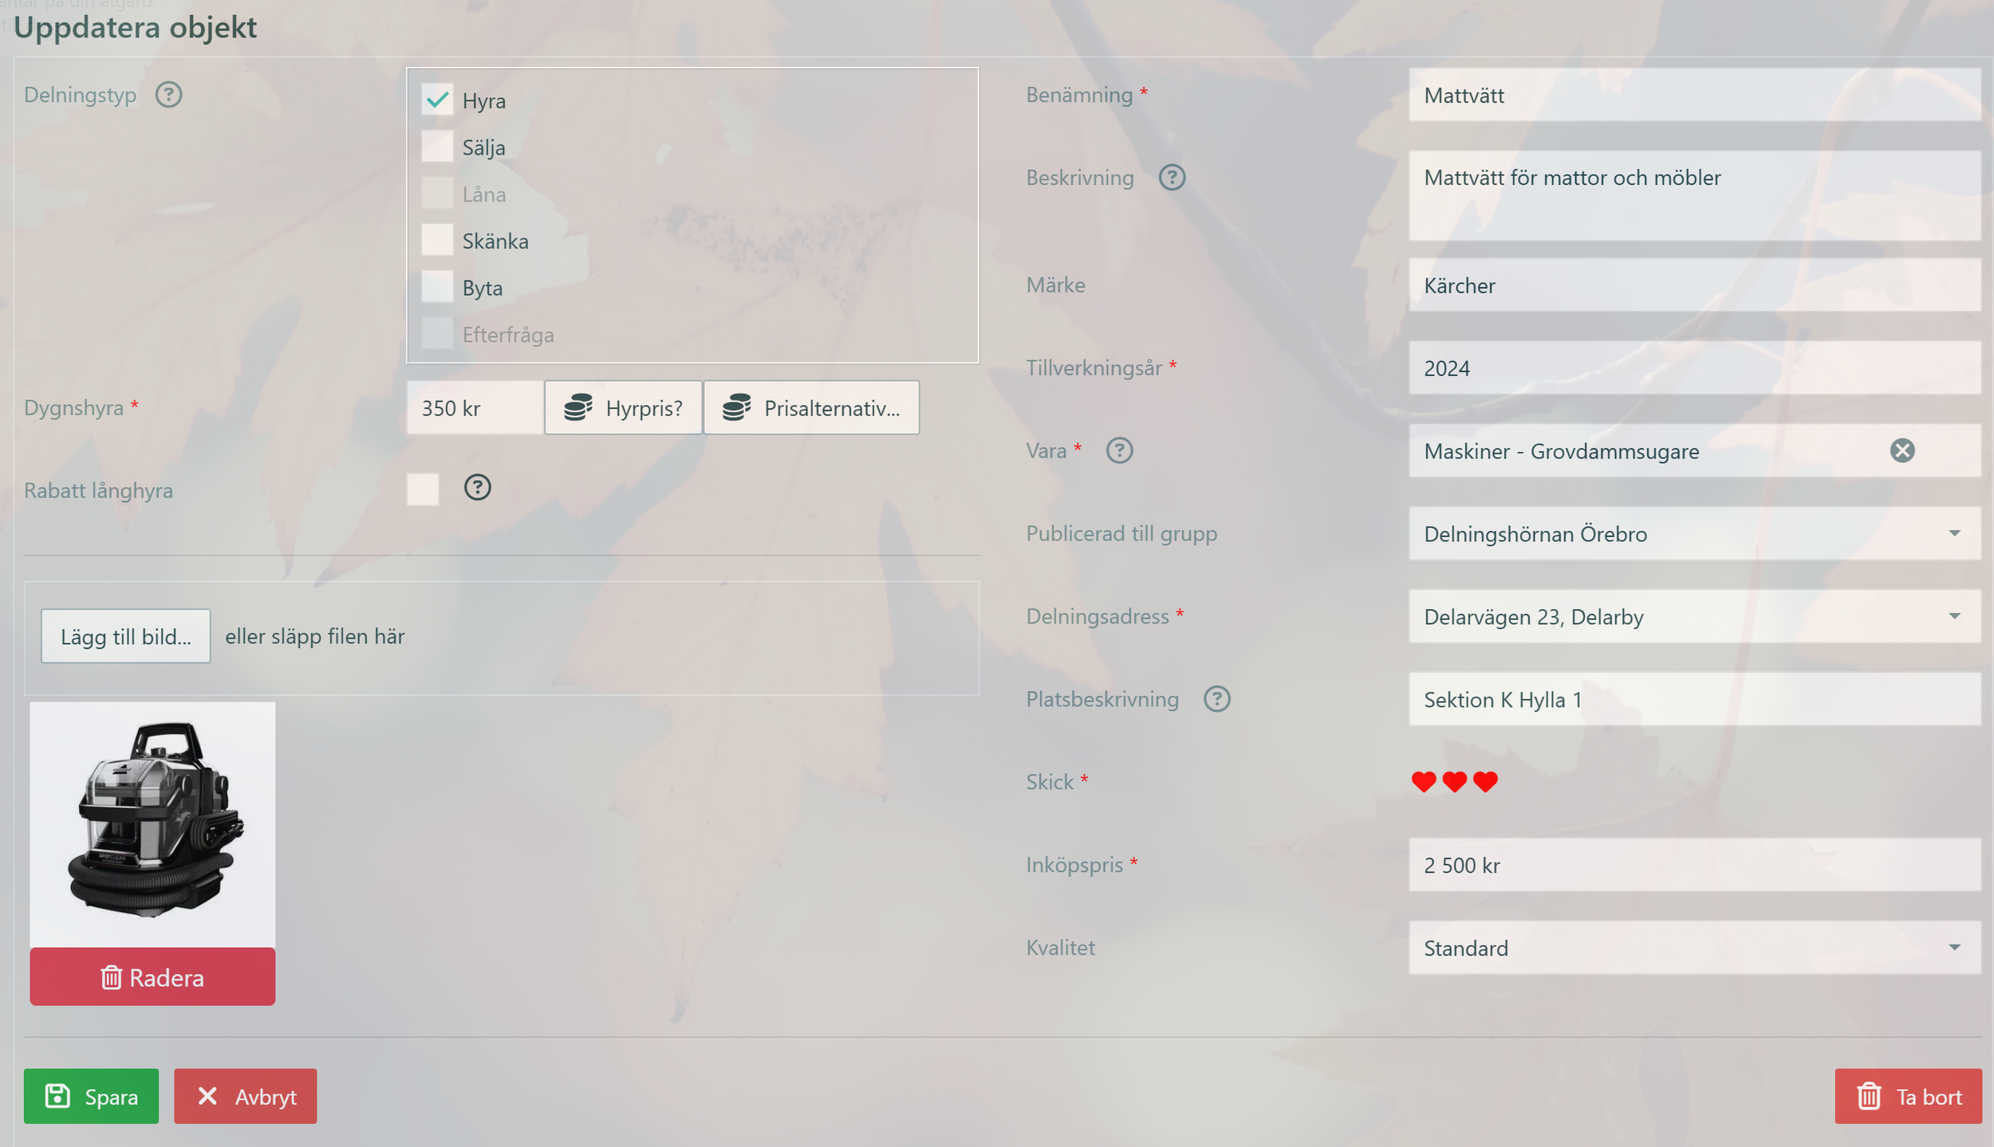Uncheck the Hyra checkbox

437,100
